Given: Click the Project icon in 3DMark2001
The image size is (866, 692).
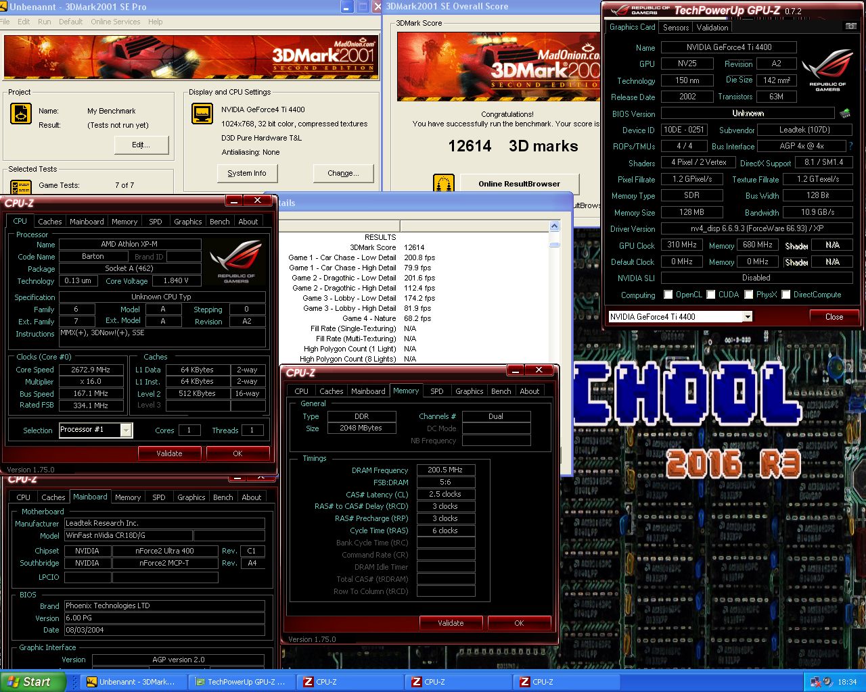Looking at the screenshot, I should (x=21, y=114).
